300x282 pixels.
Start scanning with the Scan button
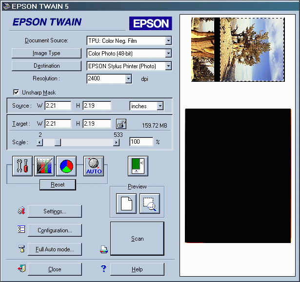click(x=137, y=239)
